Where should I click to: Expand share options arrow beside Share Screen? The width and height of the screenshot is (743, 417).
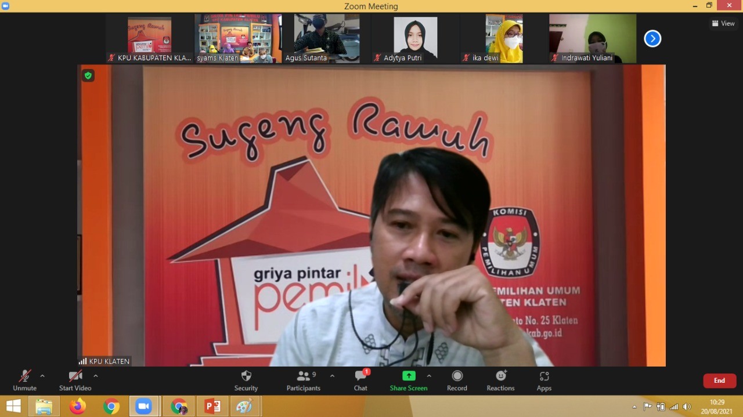(x=429, y=376)
